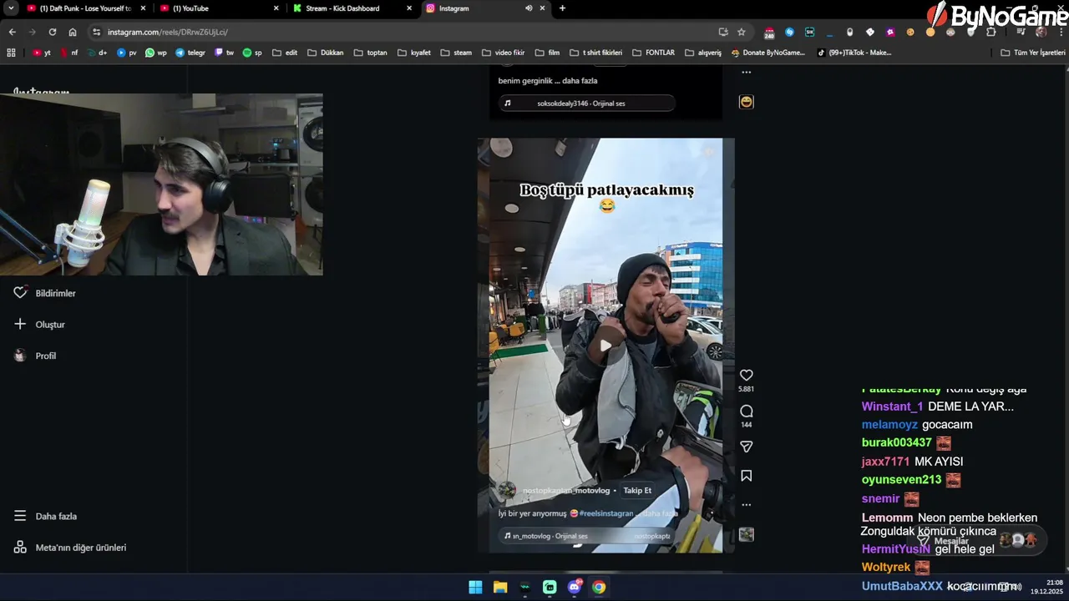The height and width of the screenshot is (601, 1069).
Task: Switch to Stream - Kick Dashboard tab
Action: tap(352, 8)
